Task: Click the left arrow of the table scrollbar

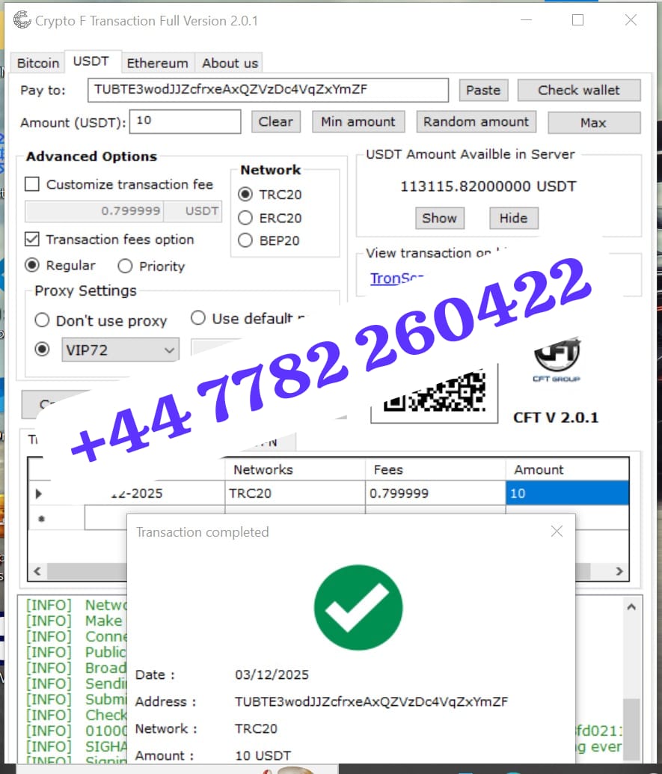Action: (x=37, y=571)
